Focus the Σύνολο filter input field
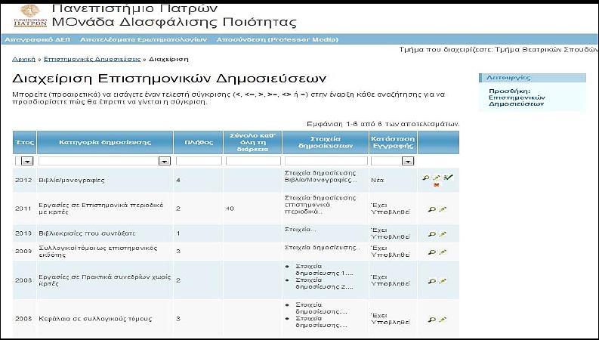Viewport: 599px width, 340px height. point(253,161)
